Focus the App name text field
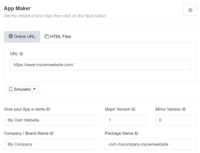This screenshot has height=153, width=200. 50,120
